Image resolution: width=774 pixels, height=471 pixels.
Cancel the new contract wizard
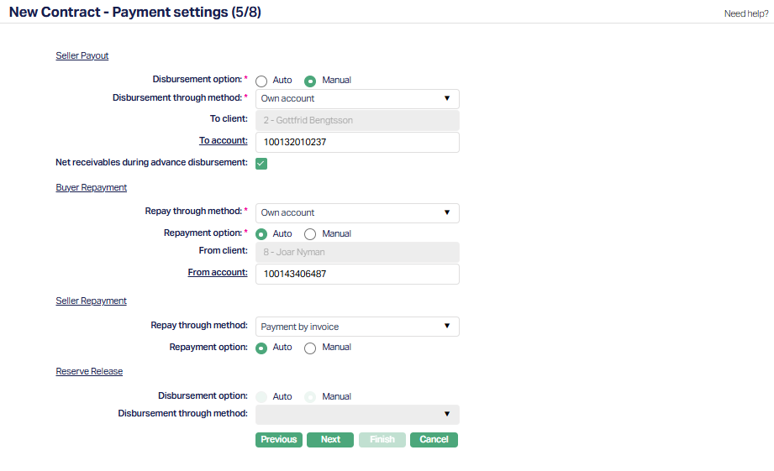(434, 439)
